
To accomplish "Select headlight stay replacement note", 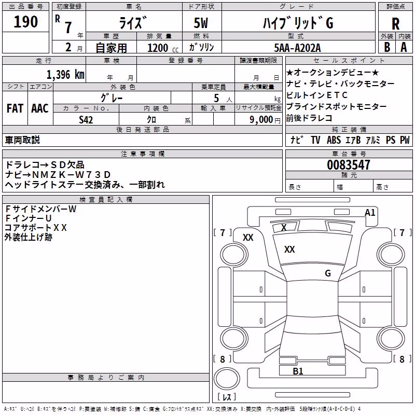I will tap(85, 185).
